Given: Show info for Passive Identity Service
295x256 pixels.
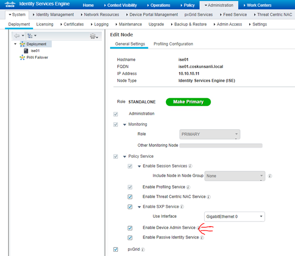Looking at the screenshot, I should tap(202, 238).
